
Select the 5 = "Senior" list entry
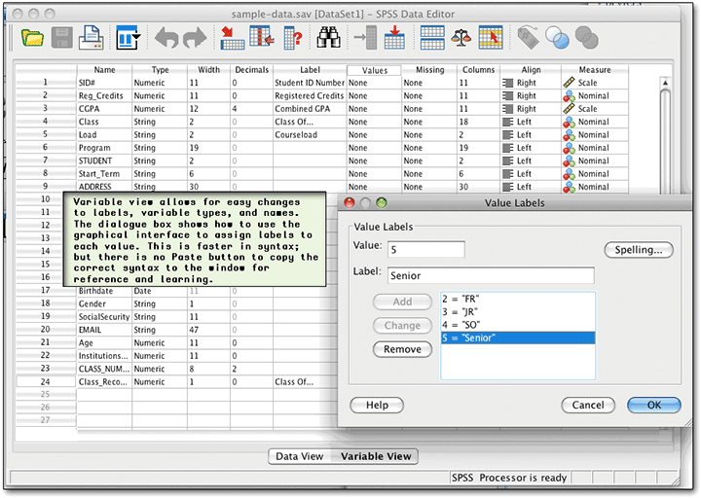coord(518,338)
